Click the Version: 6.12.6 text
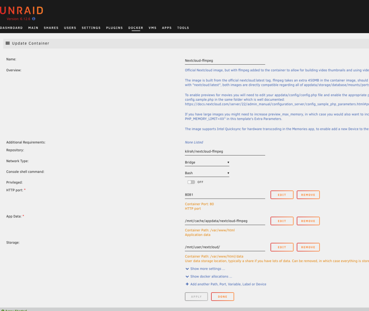369x311 pixels. coord(18,19)
